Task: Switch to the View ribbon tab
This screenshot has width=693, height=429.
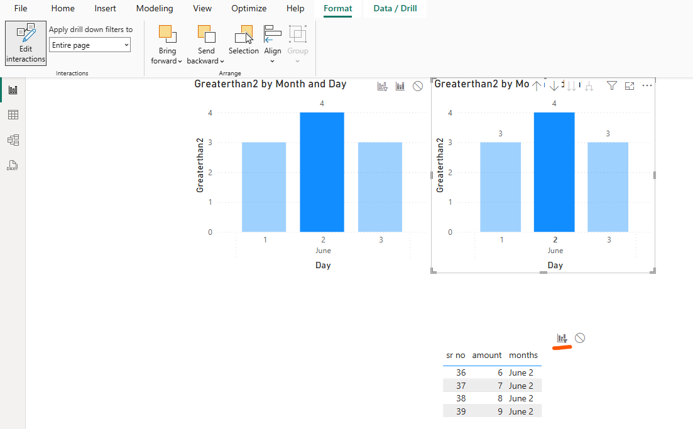Action: 202,8
